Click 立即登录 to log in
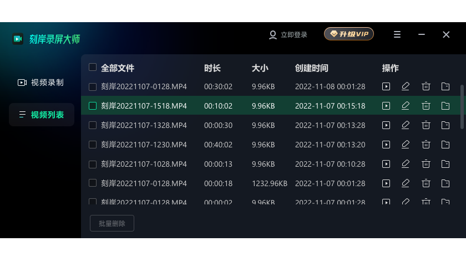 point(288,35)
